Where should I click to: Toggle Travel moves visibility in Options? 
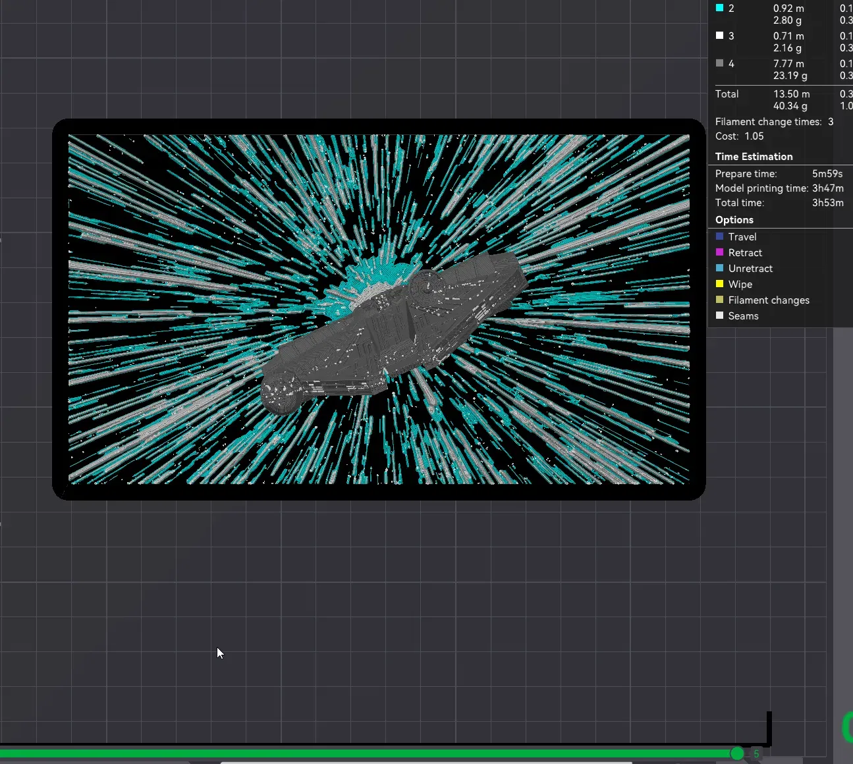[x=742, y=237]
